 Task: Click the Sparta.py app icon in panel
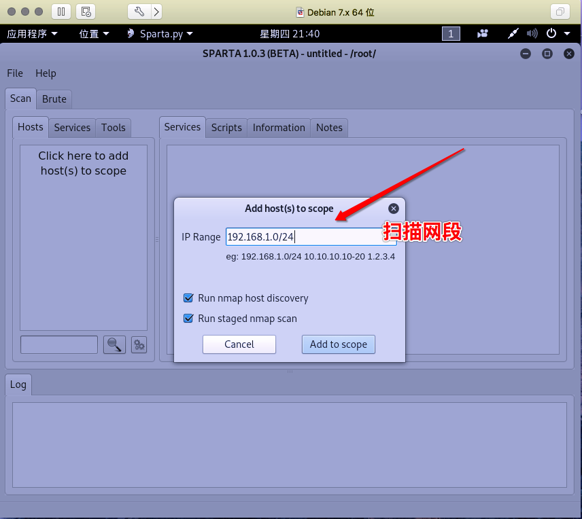pyautogui.click(x=131, y=34)
